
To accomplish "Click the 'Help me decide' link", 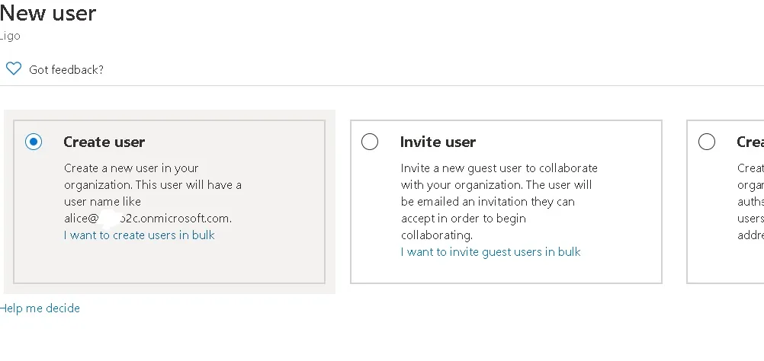I will [x=40, y=308].
